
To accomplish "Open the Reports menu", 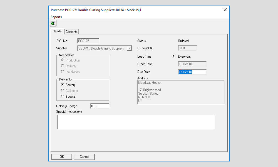I will click(56, 17).
